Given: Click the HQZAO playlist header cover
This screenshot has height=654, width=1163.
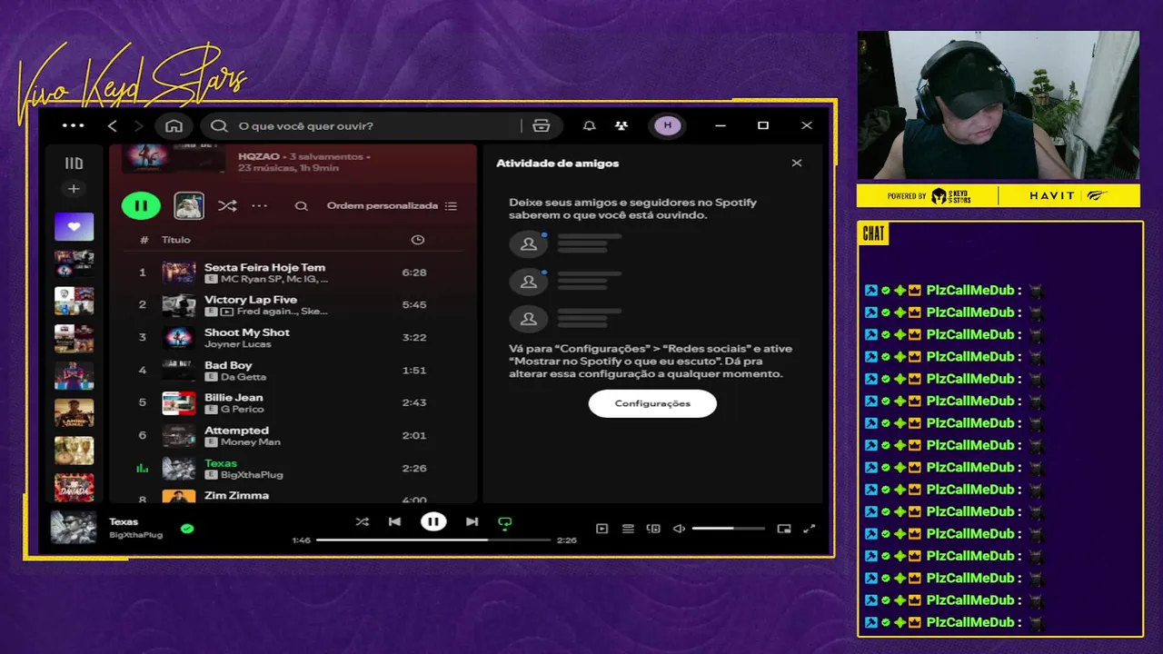Looking at the screenshot, I should coord(173,157).
